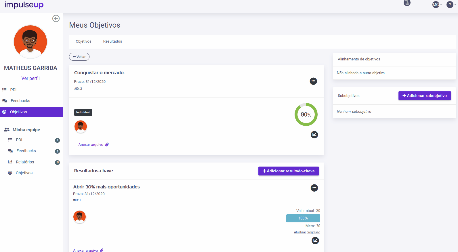Click Anexar arquivo link in objective card
Screen dimensions: 458x252
(91, 145)
